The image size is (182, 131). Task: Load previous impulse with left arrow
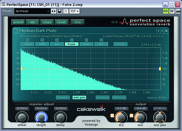(158, 31)
